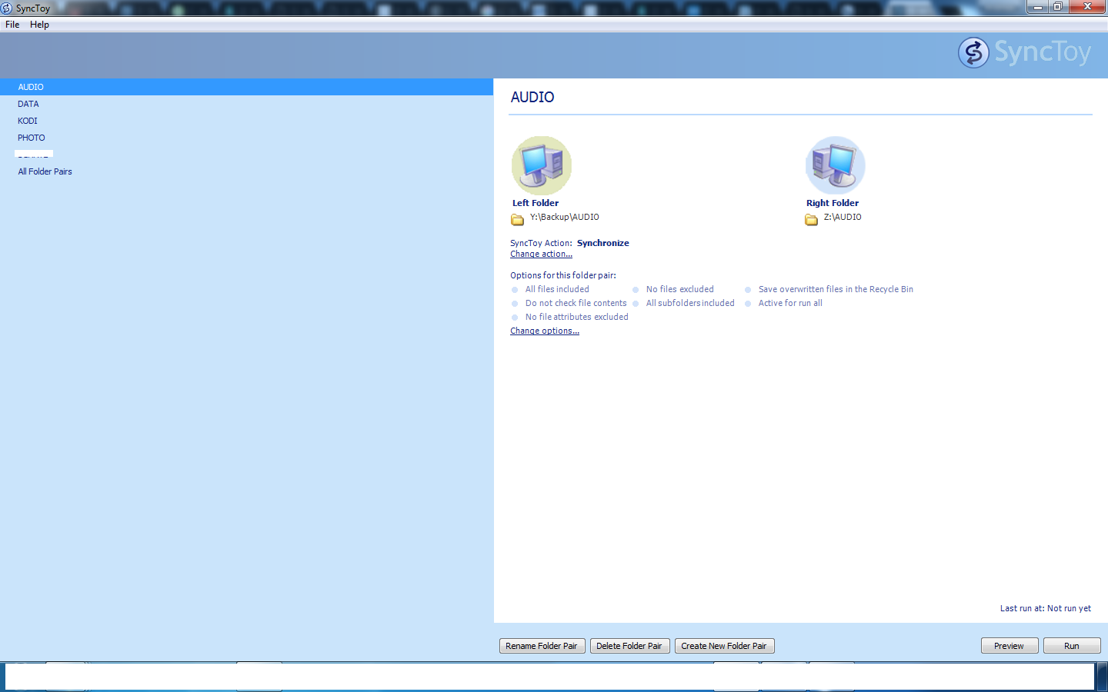Image resolution: width=1108 pixels, height=692 pixels.
Task: Click the Left Folder computer icon
Action: pyautogui.click(x=542, y=165)
